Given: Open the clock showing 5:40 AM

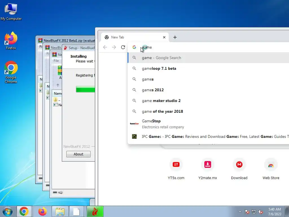Looking at the screenshot, I should pyautogui.click(x=275, y=211).
